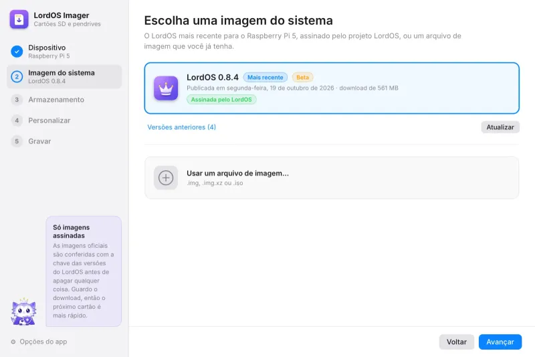The width and height of the screenshot is (535, 357).
Task: Click the Cartões SD e pendrives subtitle
Action: pos(68,24)
